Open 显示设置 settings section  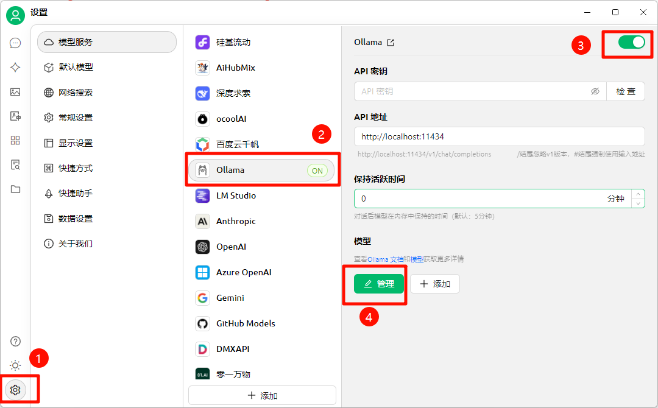[x=107, y=143]
